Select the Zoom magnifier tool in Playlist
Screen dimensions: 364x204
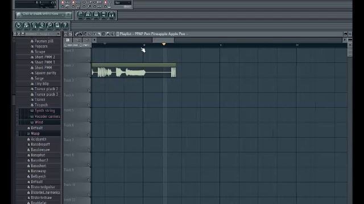coord(108,34)
